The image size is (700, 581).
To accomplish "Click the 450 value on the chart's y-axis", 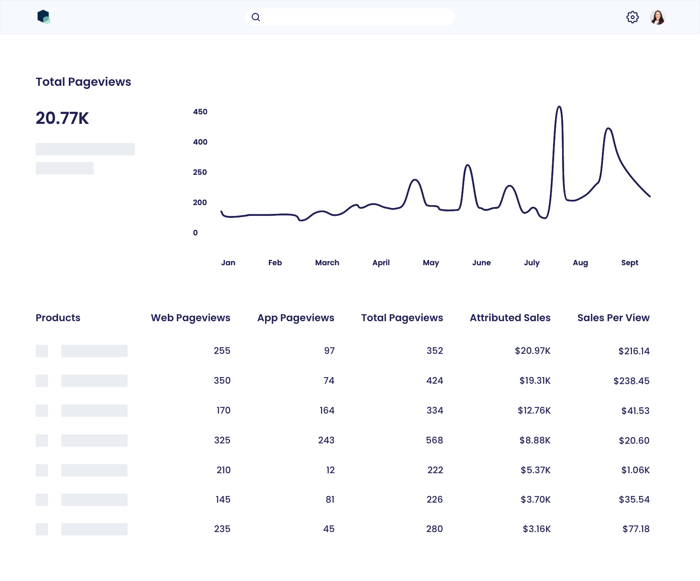I will point(200,111).
